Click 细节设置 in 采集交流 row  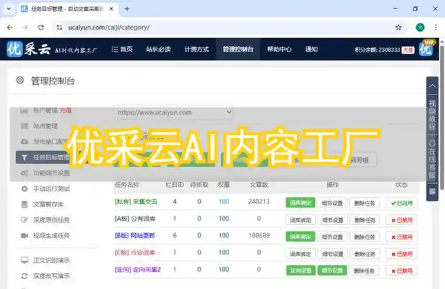coord(333,203)
